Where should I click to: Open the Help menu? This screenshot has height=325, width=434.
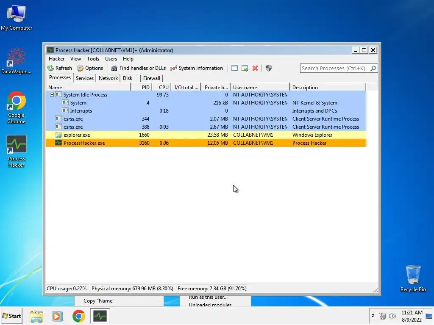click(x=128, y=58)
